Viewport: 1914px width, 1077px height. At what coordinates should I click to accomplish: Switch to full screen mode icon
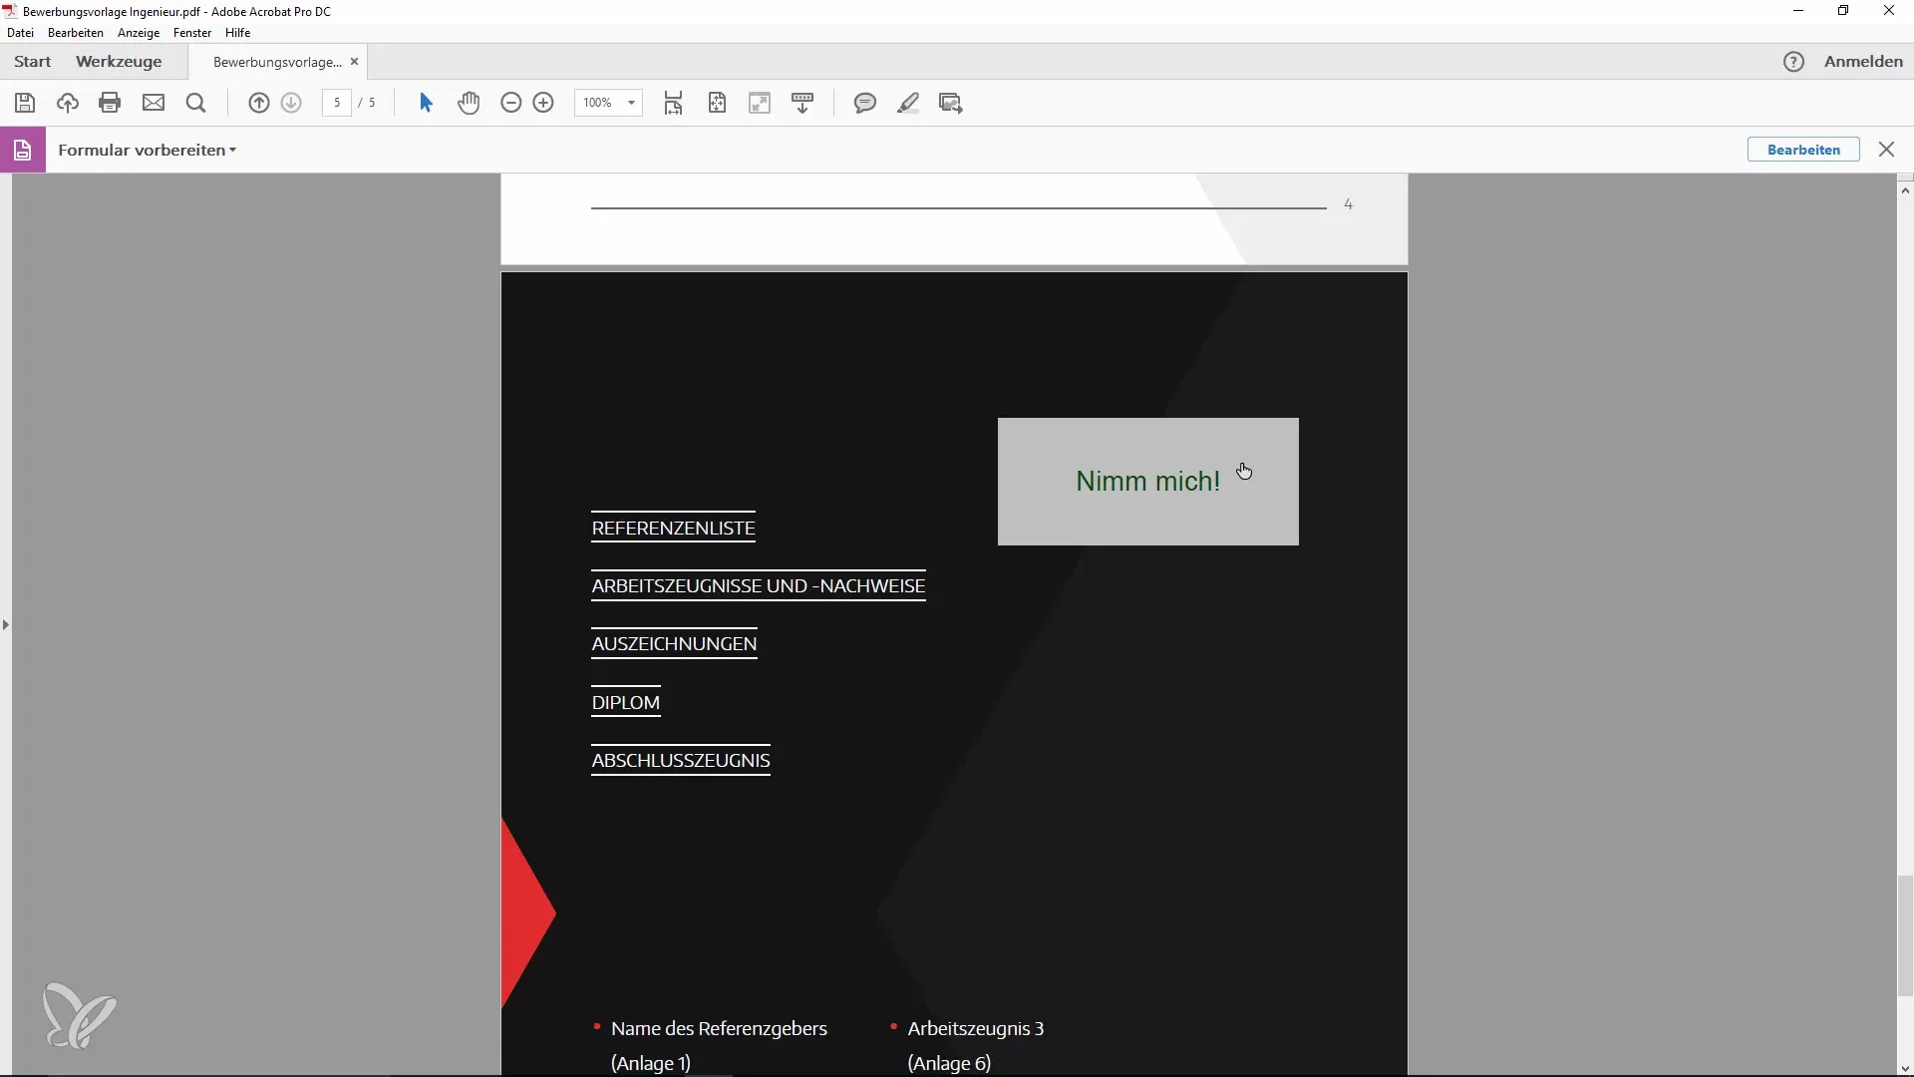click(x=760, y=103)
